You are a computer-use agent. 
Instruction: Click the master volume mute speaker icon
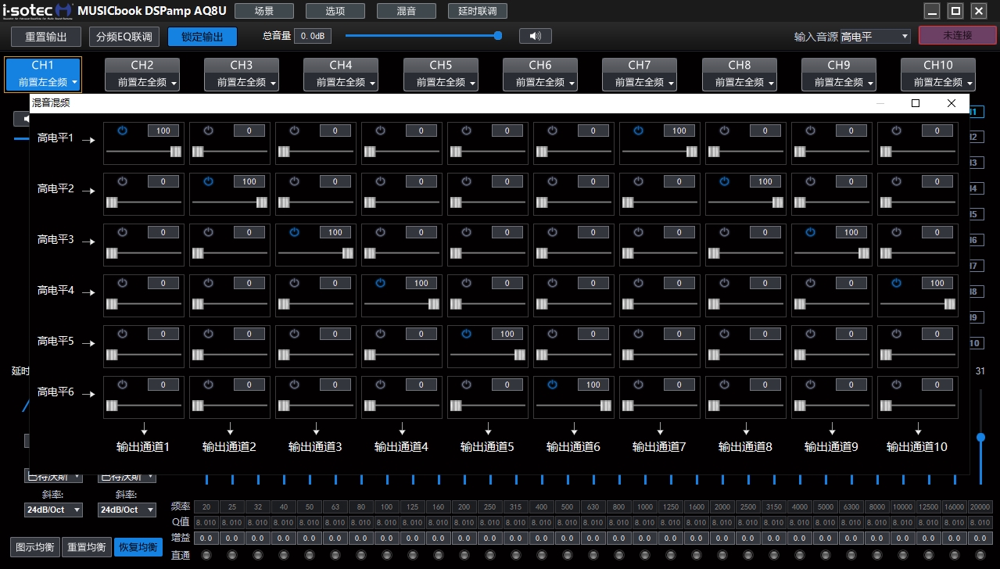(x=535, y=36)
